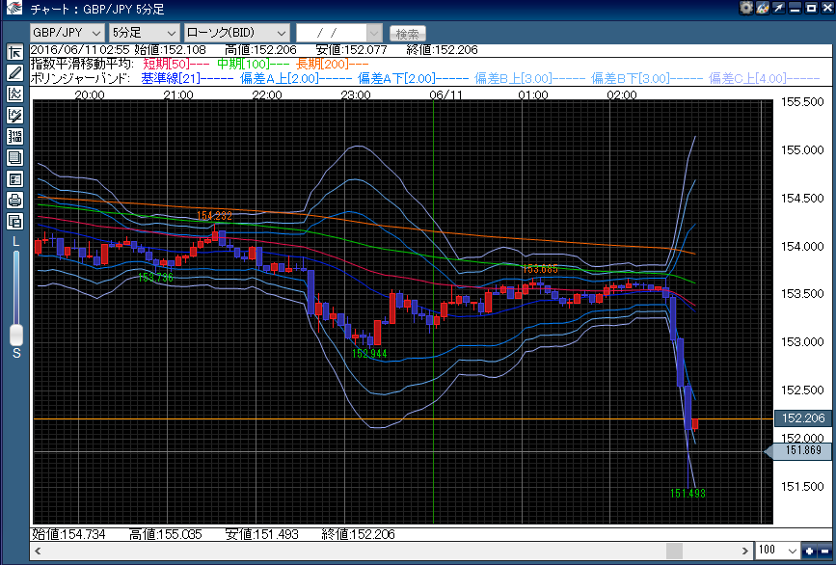Click the 153.685 high price label on chart
This screenshot has height=565, width=836.
[540, 269]
